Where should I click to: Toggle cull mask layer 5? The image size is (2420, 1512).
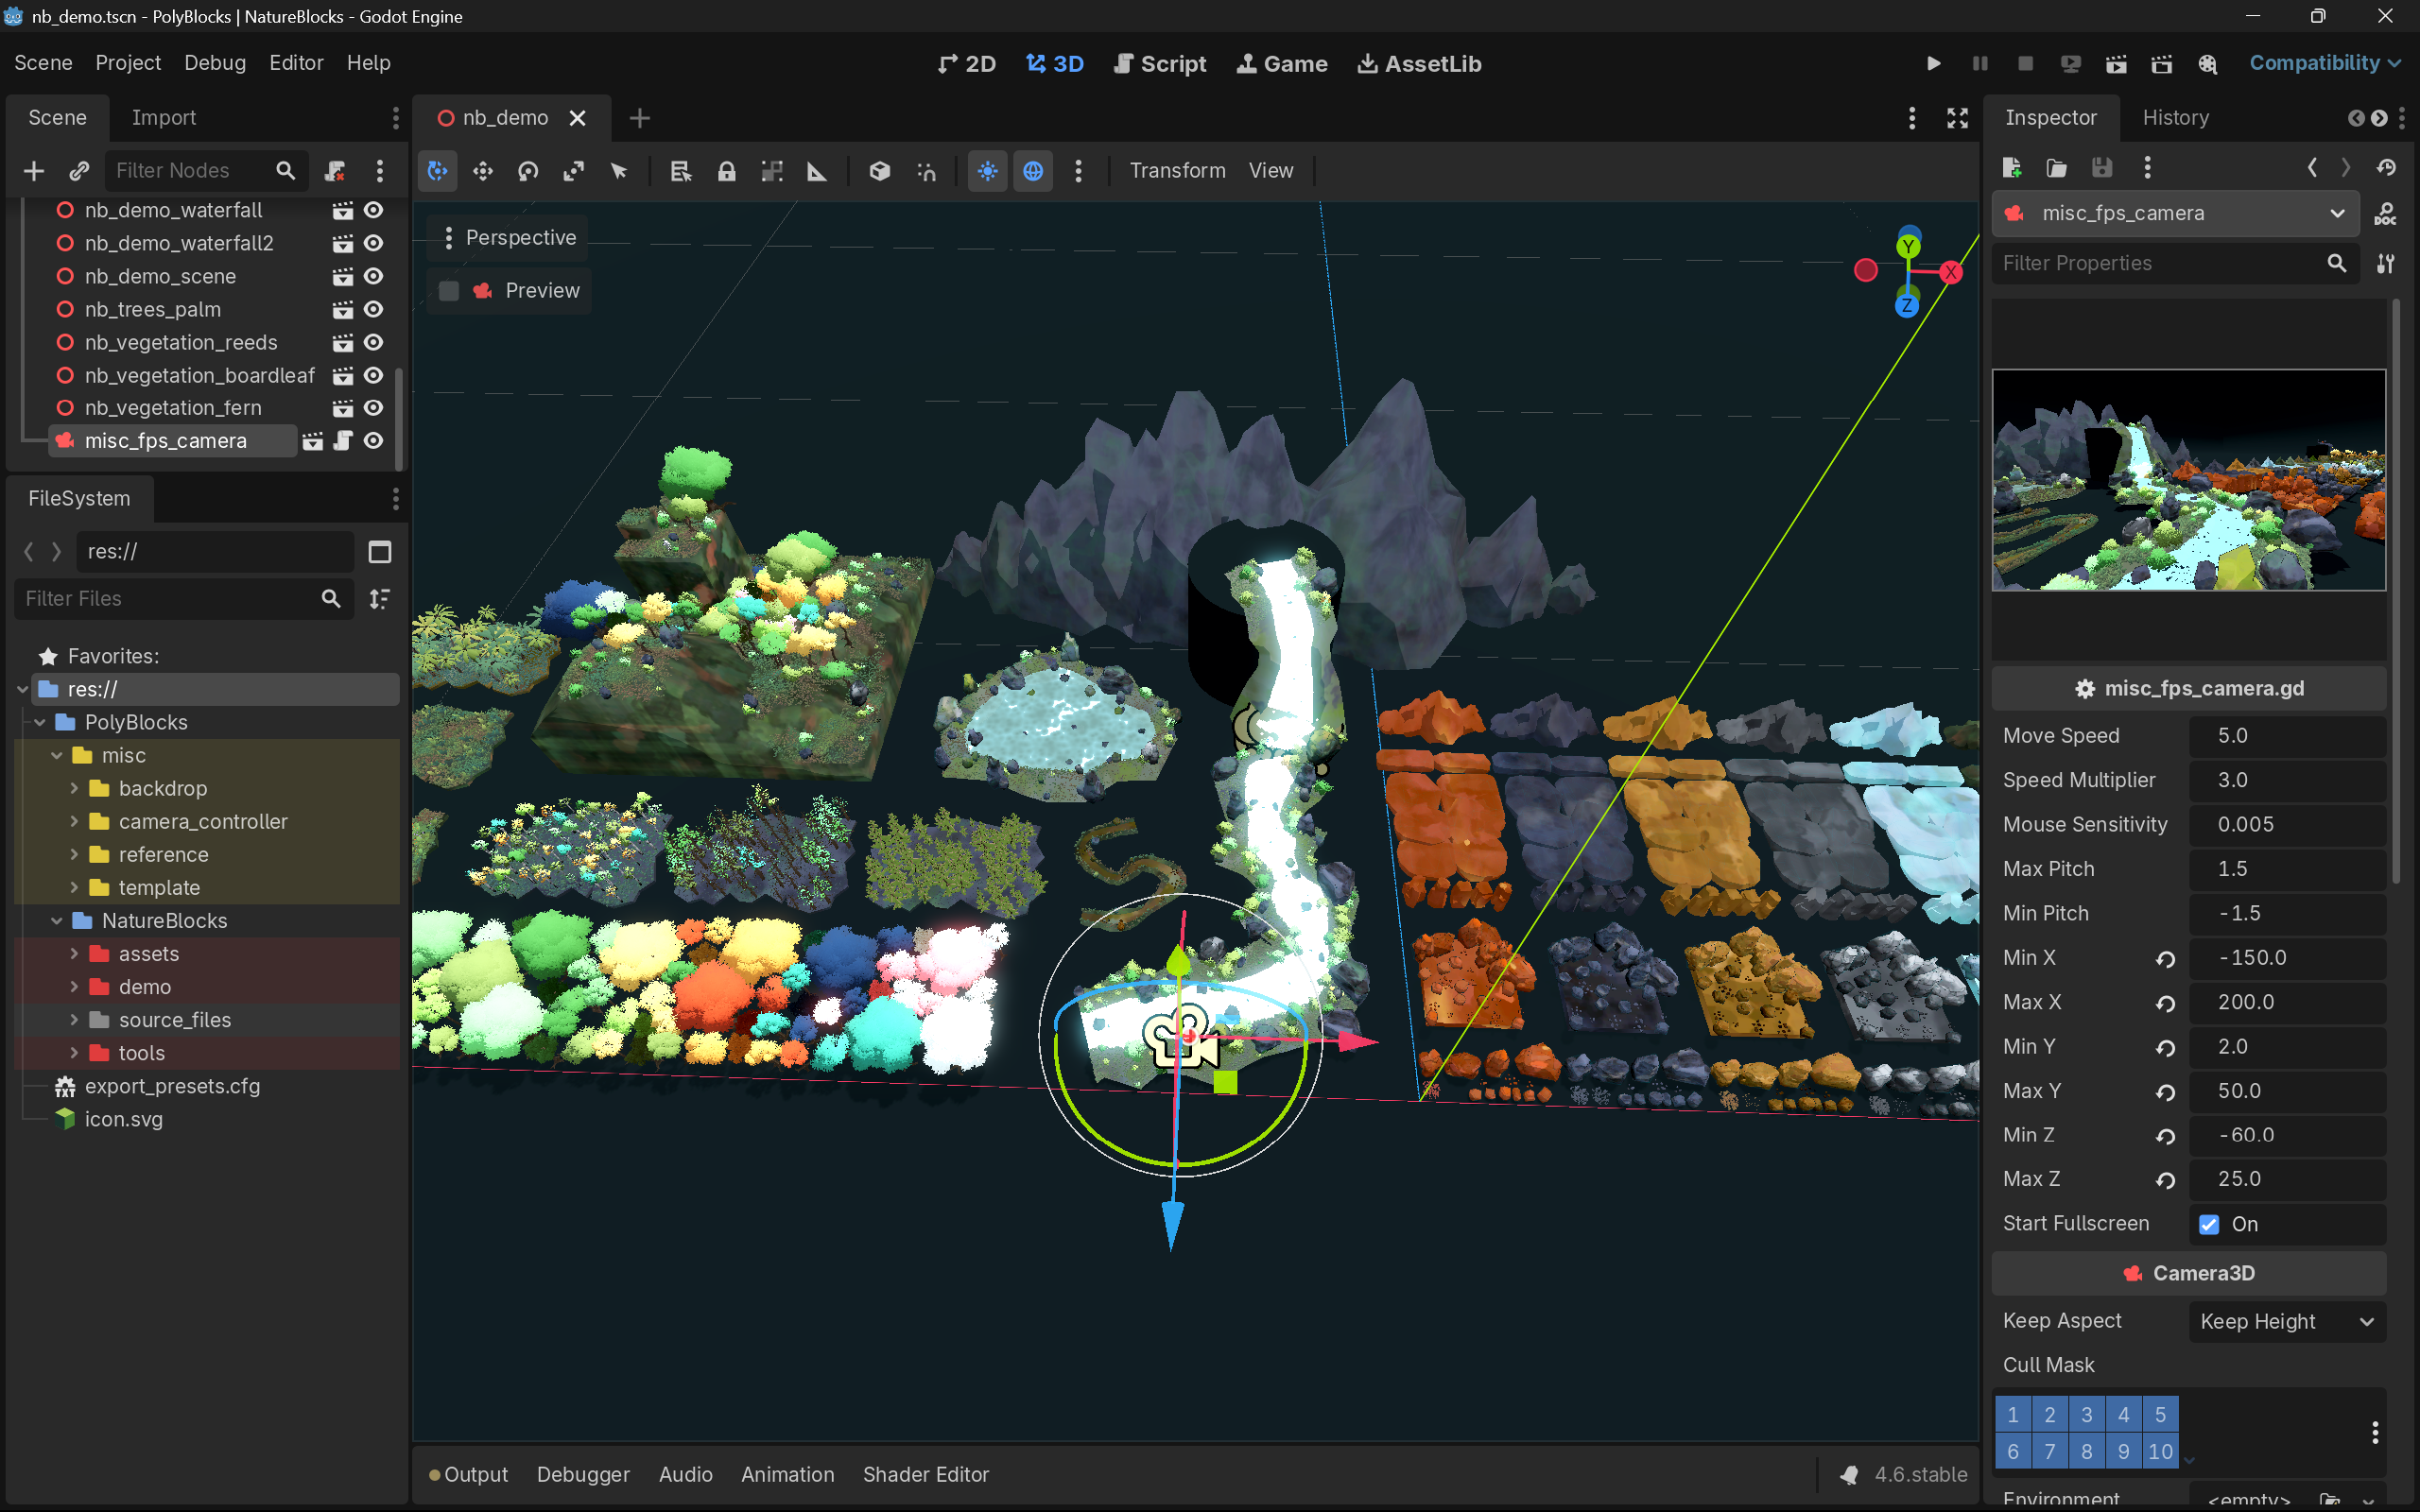coord(2160,1415)
